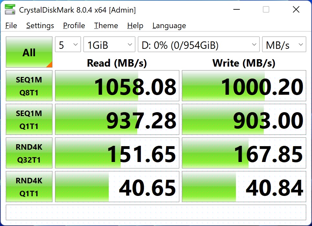The width and height of the screenshot is (312, 226).
Task: Start the RND4K Q1T1 test
Action: pos(29,187)
